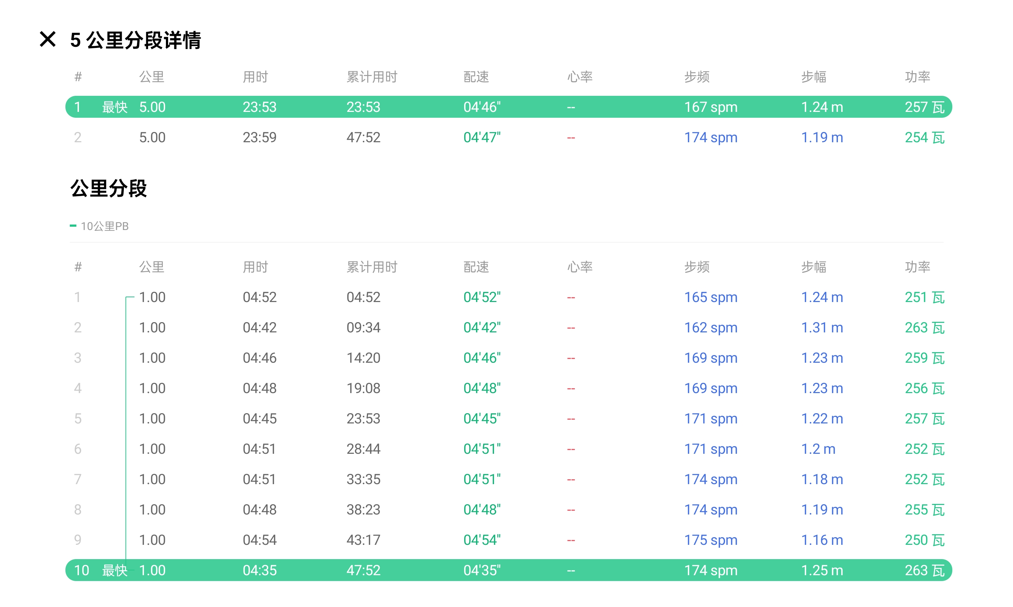The height and width of the screenshot is (607, 1013).
Task: Click the 255 watt power in kilometer 8
Action: 924,510
